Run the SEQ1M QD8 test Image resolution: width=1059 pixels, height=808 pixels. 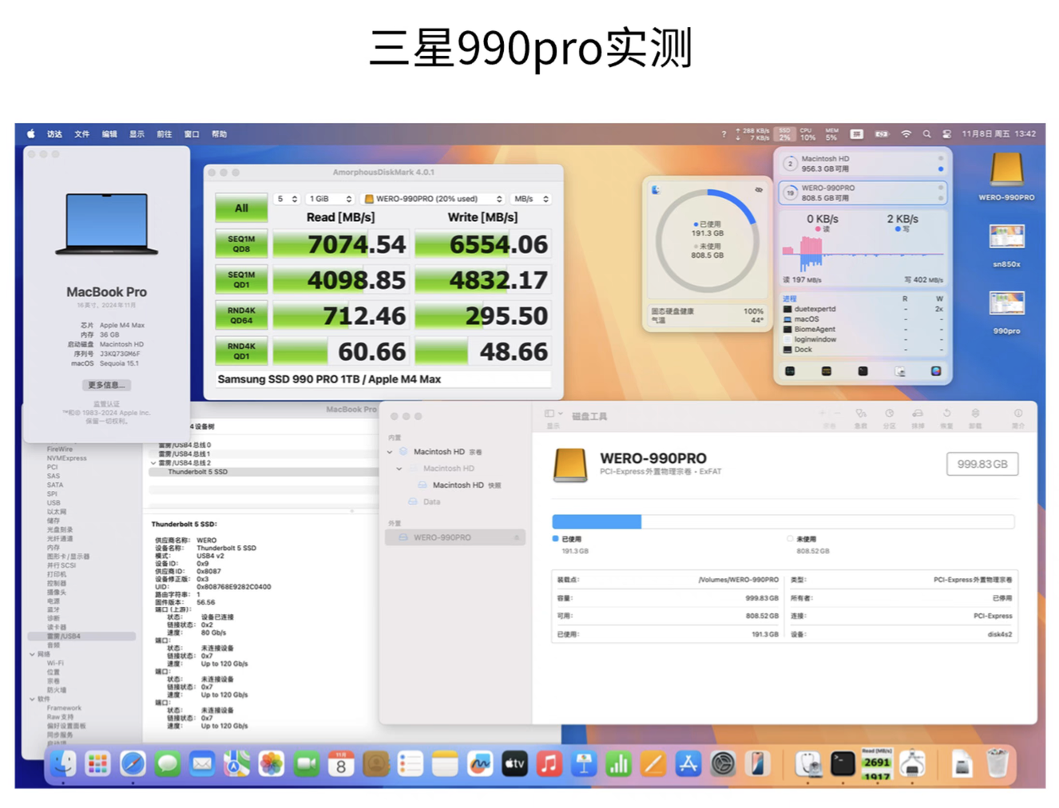click(241, 244)
